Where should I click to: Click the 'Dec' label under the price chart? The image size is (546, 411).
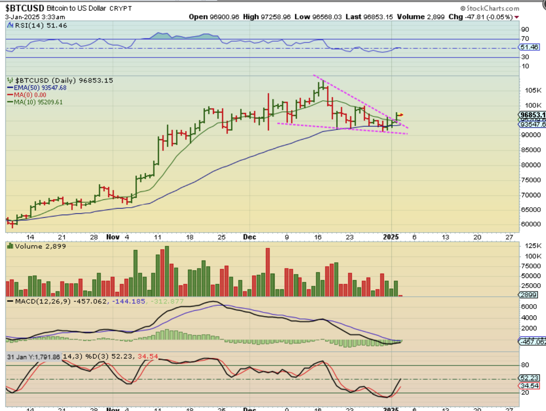(x=249, y=237)
